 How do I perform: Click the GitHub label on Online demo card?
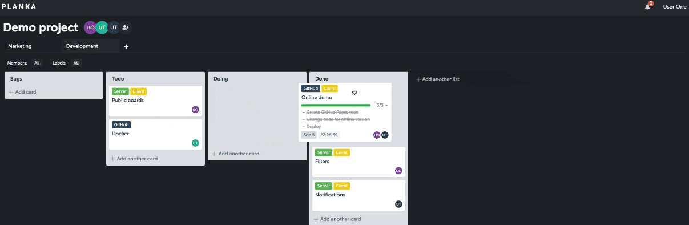pos(311,89)
